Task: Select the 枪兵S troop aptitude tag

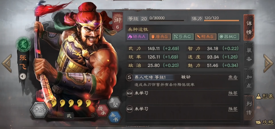Action: coord(205,36)
